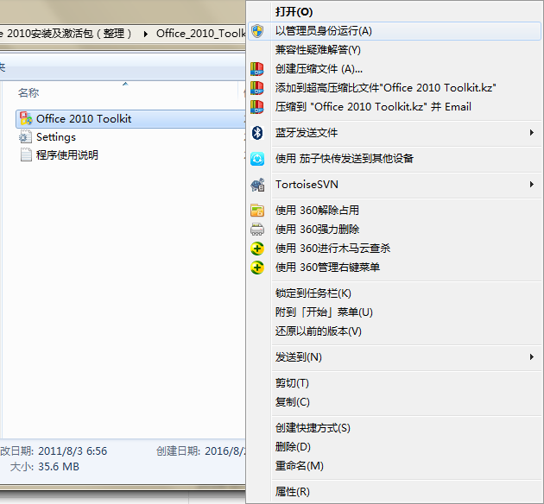Expand the TortoiseSVN submenu arrow
544x504 pixels.
point(532,185)
